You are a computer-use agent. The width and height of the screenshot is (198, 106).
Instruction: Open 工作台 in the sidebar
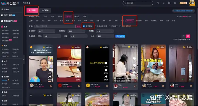click(5, 9)
